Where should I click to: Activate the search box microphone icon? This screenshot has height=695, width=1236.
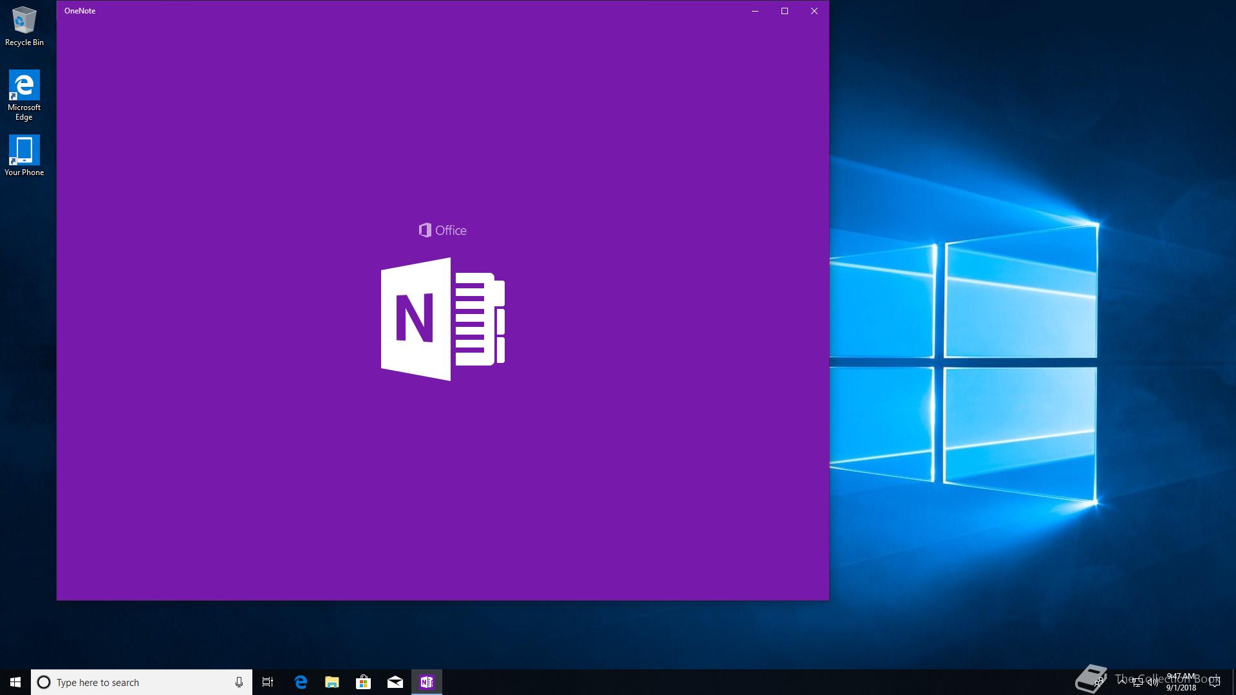pyautogui.click(x=239, y=682)
